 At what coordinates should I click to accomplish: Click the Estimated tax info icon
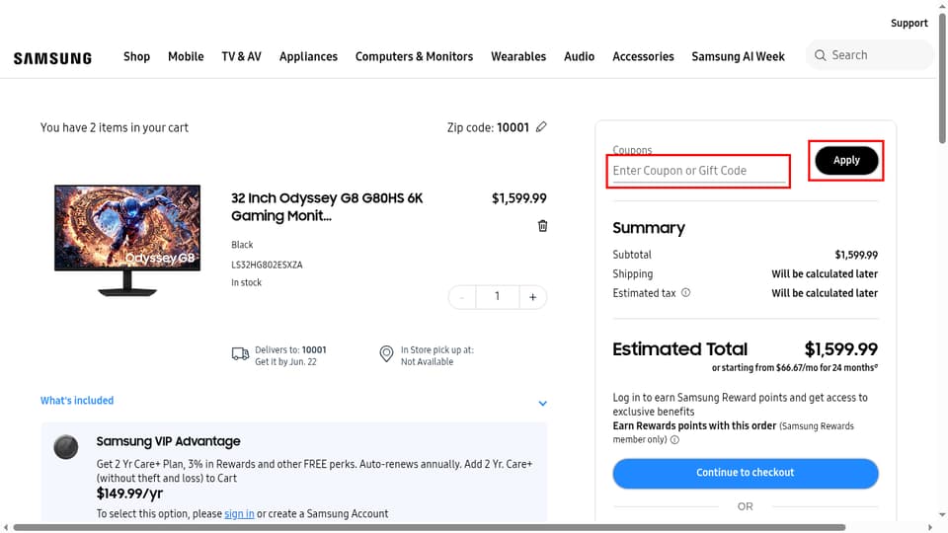pyautogui.click(x=685, y=292)
